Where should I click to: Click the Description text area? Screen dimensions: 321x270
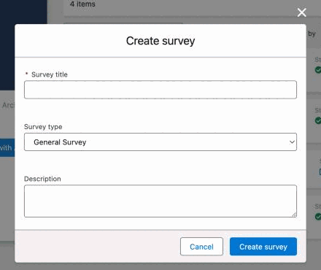coord(160,201)
